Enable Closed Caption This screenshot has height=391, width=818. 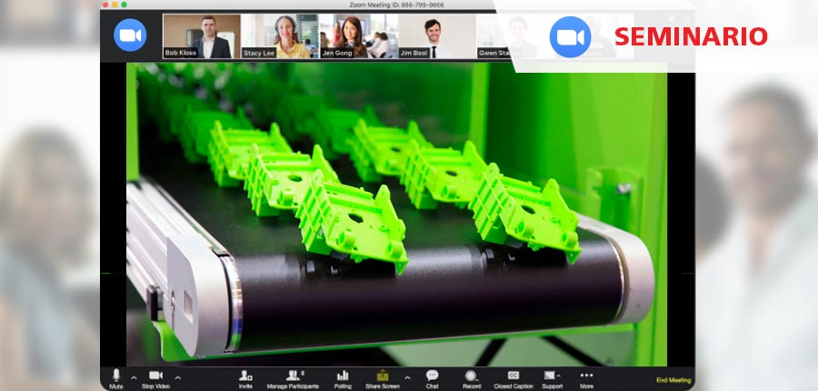tap(514, 376)
